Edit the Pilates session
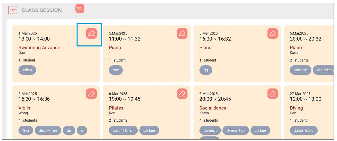This screenshot has height=141, width=337. pyautogui.click(x=182, y=94)
